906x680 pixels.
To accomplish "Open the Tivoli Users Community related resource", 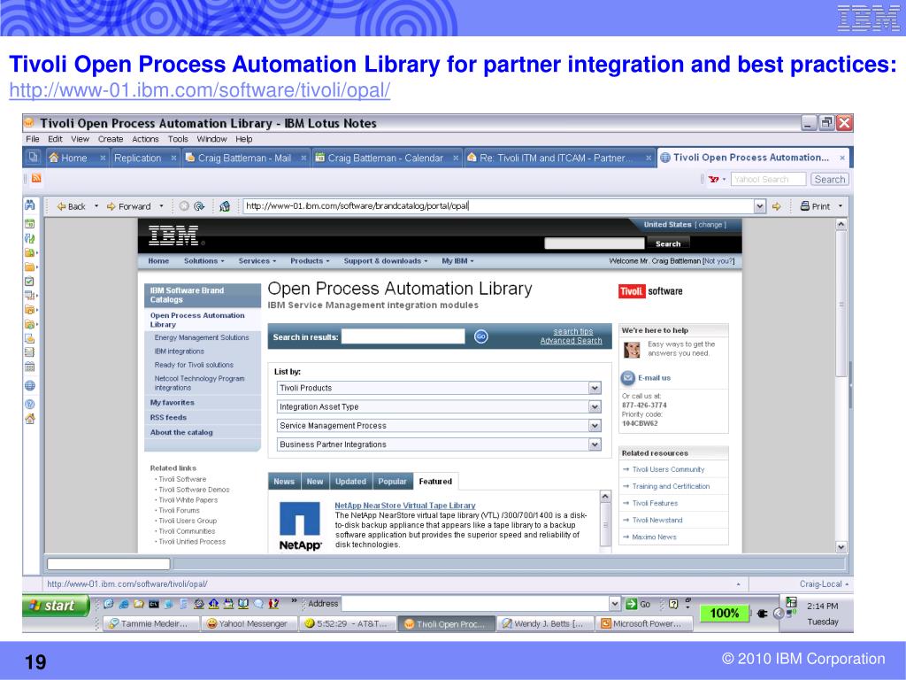I will (x=668, y=469).
